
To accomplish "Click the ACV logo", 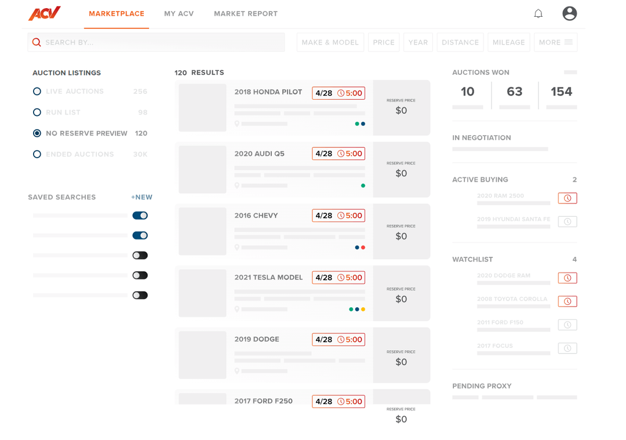I will 45,13.
